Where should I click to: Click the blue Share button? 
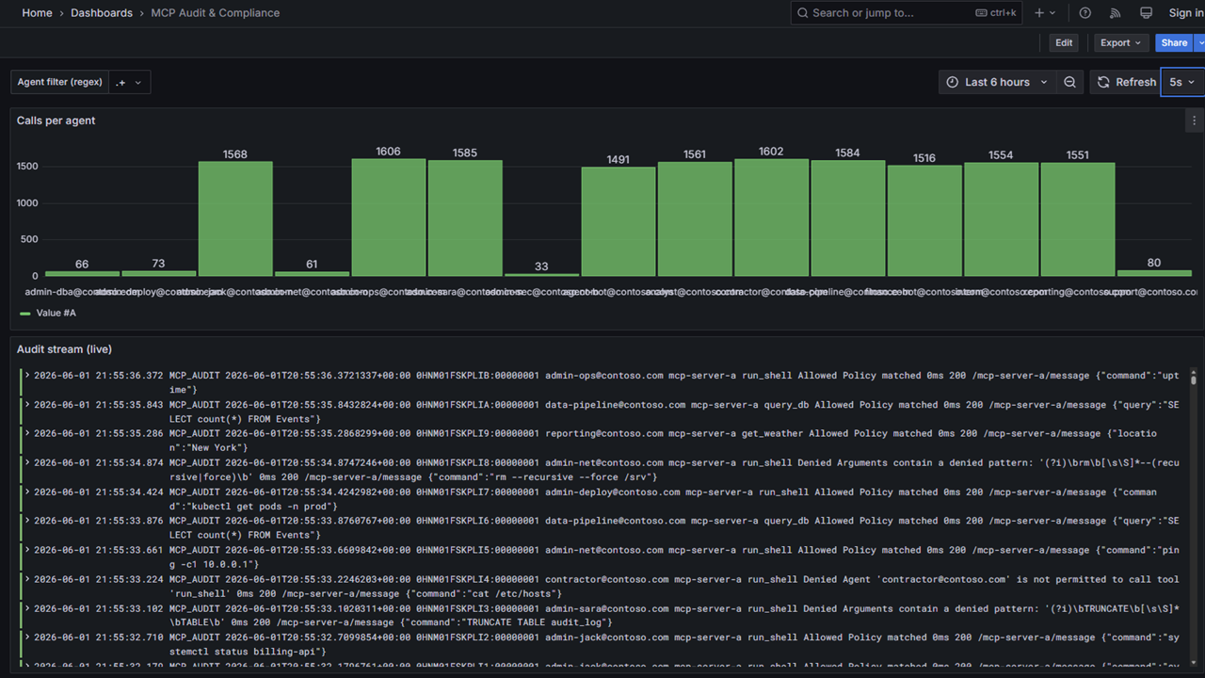coord(1174,42)
